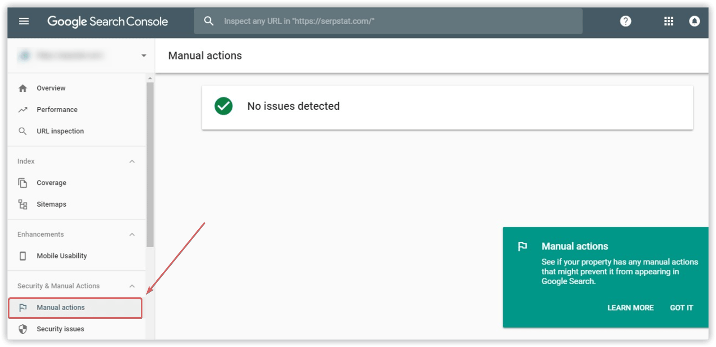Collapse the Index section
Viewport: 716px width, 347px height.
pos(132,161)
